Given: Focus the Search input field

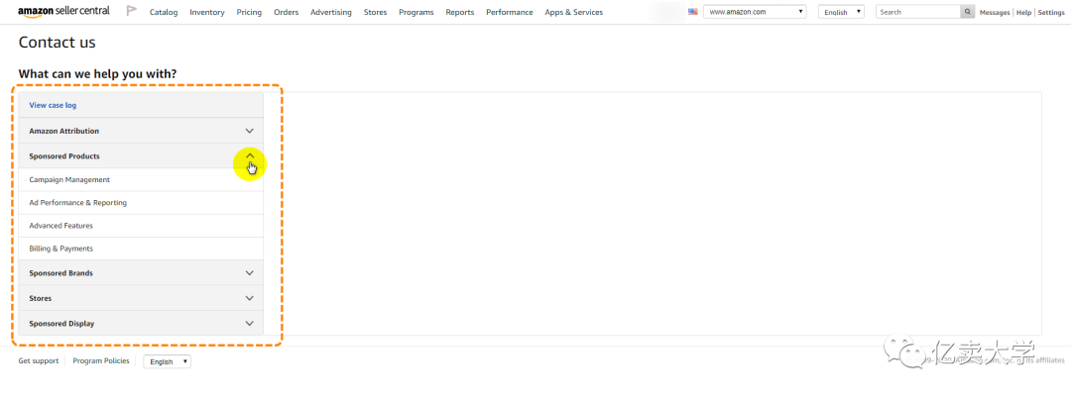Looking at the screenshot, I should tap(918, 12).
